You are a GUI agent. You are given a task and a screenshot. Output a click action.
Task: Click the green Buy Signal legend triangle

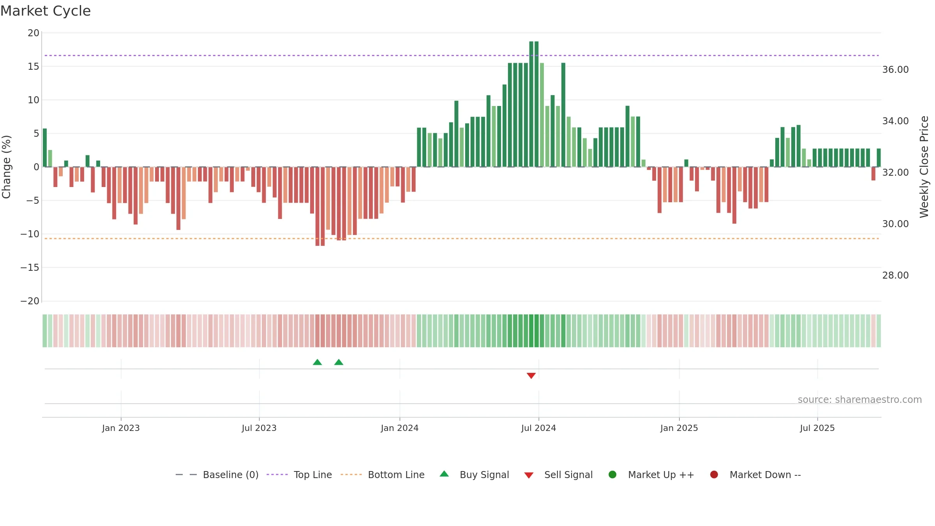point(444,474)
